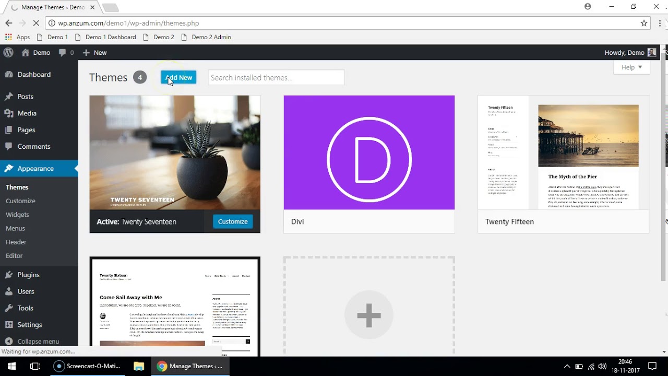
Task: Open the Demo site home icon
Action: tap(25, 52)
